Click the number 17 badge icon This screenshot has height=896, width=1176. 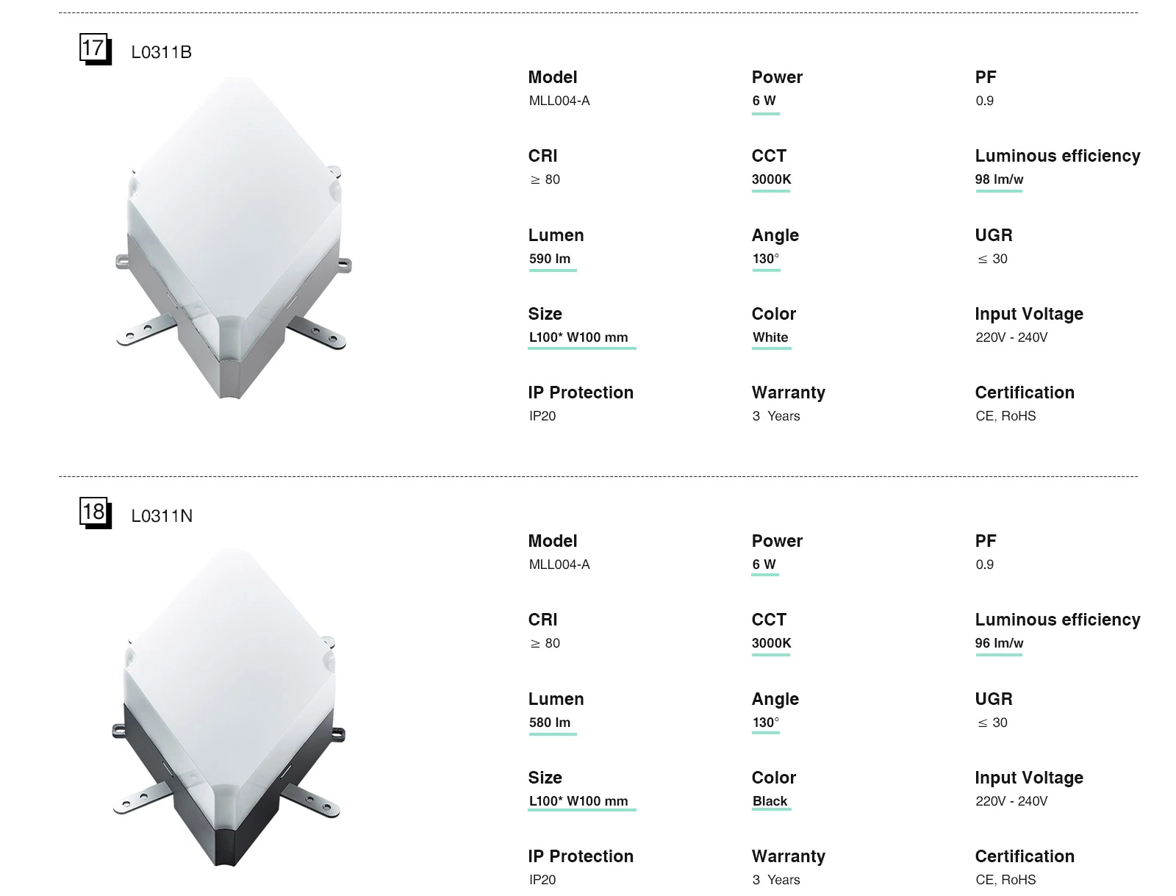[94, 49]
